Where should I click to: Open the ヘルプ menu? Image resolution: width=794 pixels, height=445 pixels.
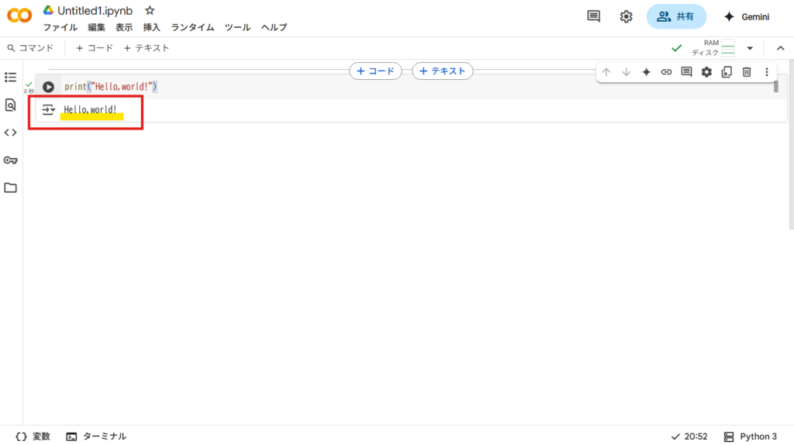pyautogui.click(x=274, y=27)
